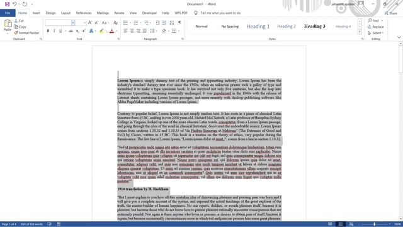Open the Select dropdown in Editing
This screenshot has height=227, width=403.
click(x=376, y=33)
